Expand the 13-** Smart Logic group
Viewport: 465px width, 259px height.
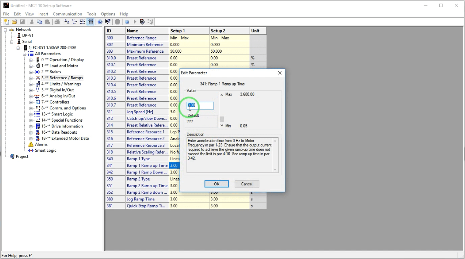point(31,114)
